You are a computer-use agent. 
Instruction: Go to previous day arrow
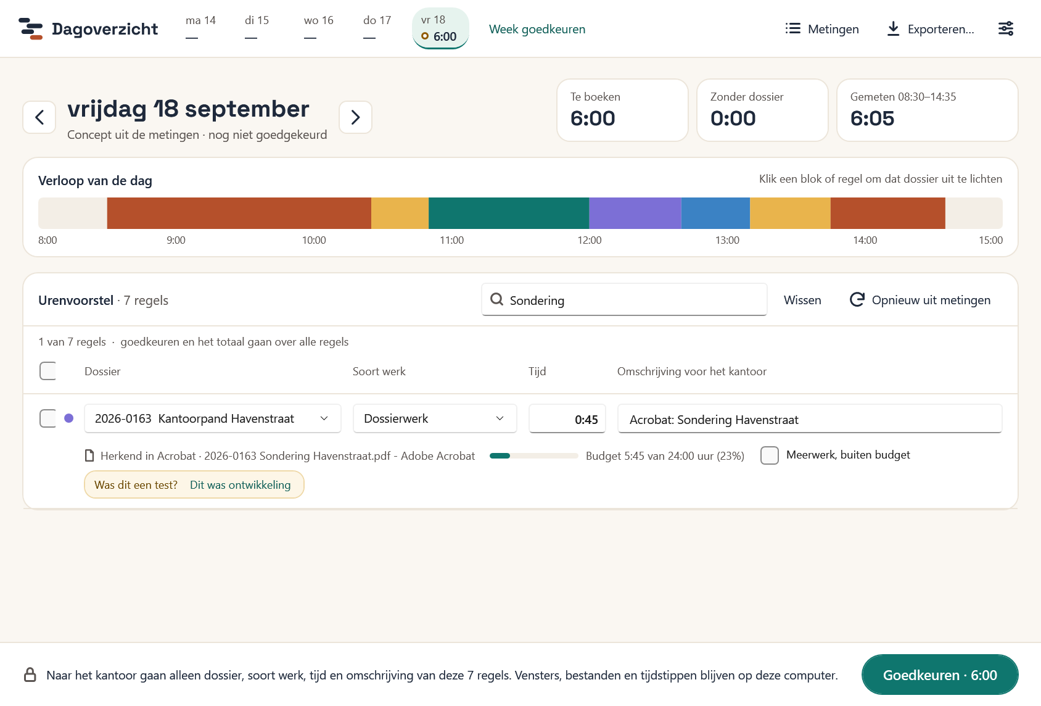click(39, 117)
